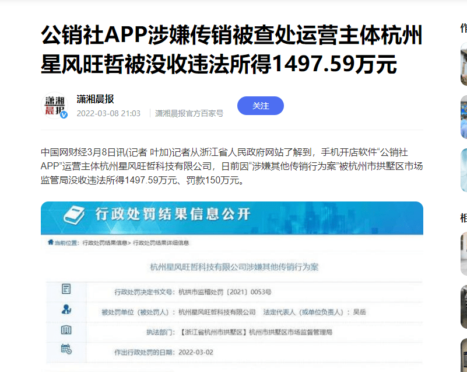Viewport: 467px width, 372px height.
Task: Click the publish date 2022-03-08 21:03
Action: [x=108, y=113]
